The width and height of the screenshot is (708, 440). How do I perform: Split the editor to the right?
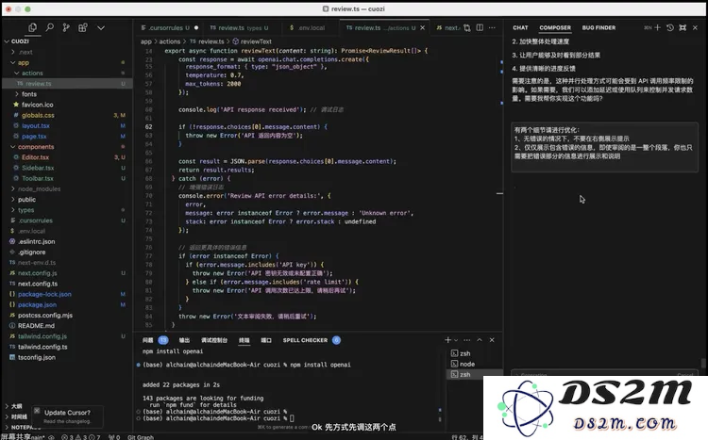[480, 28]
